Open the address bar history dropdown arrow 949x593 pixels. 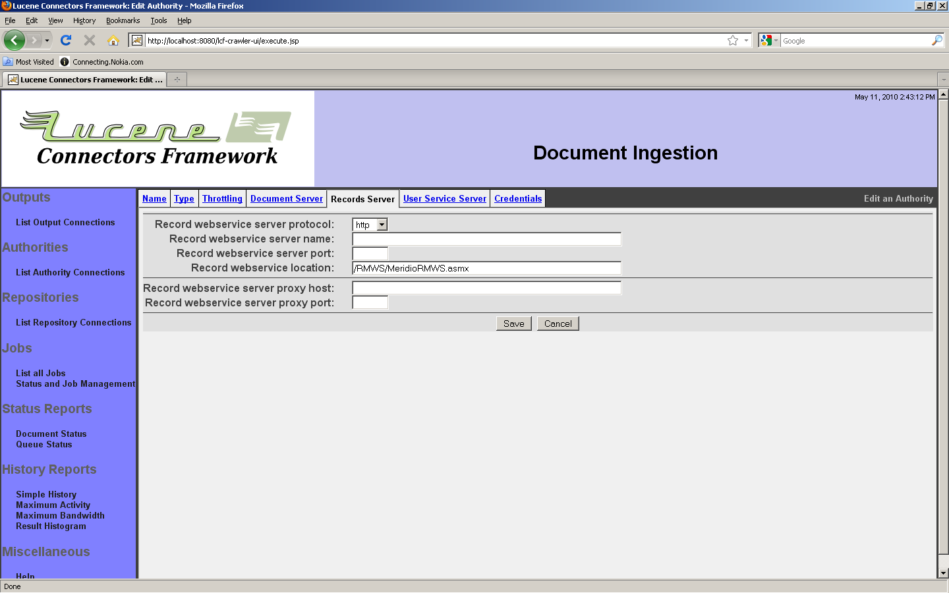tap(746, 40)
